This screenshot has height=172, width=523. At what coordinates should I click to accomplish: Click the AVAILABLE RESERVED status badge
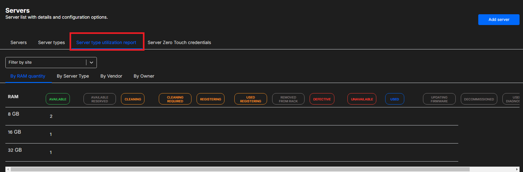tap(100, 99)
